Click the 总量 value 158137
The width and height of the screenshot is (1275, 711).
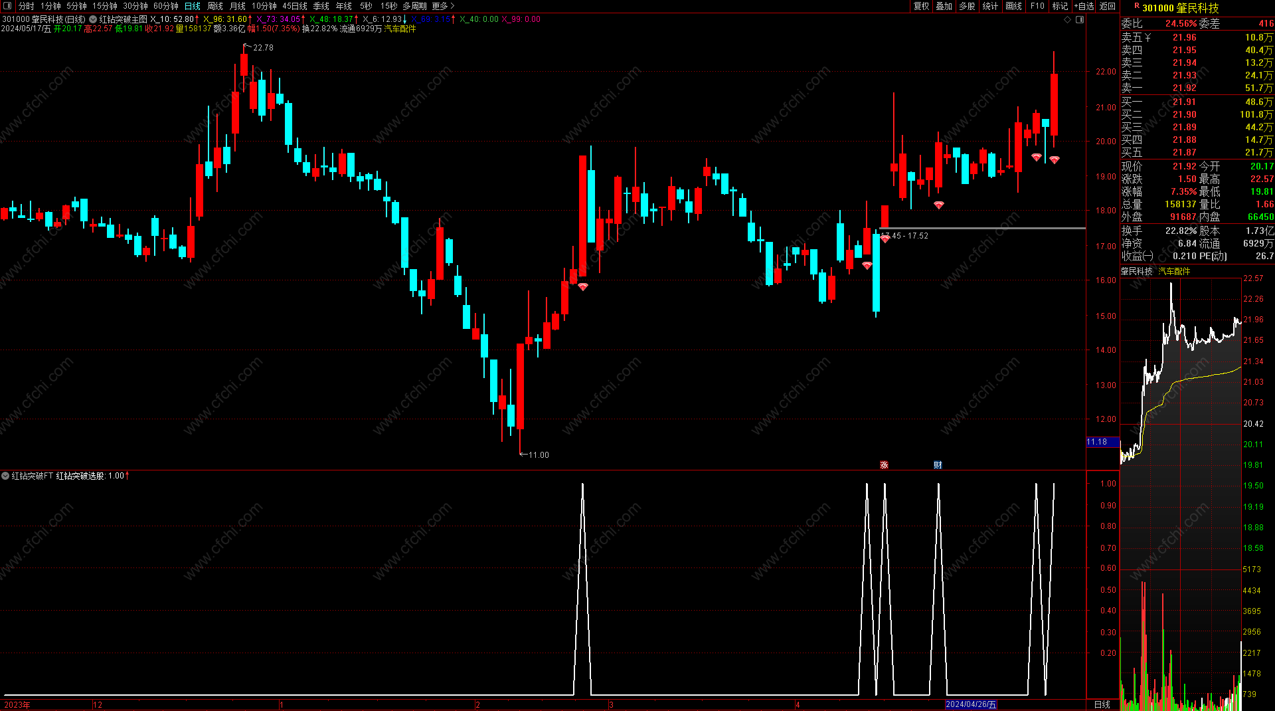click(1181, 204)
